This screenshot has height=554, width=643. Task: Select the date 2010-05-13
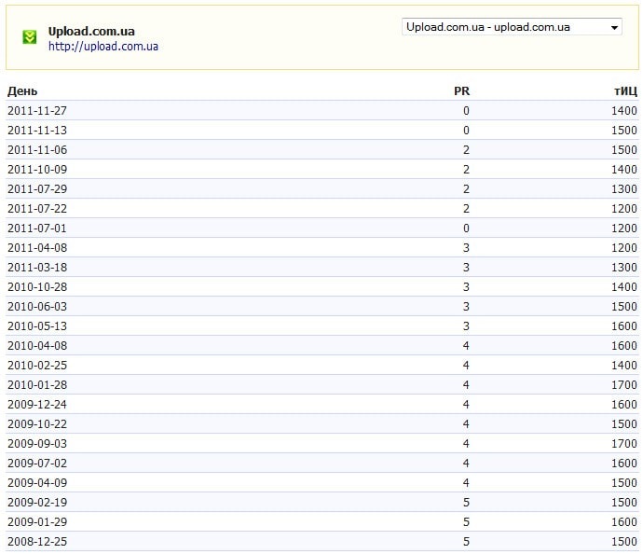[x=37, y=326]
